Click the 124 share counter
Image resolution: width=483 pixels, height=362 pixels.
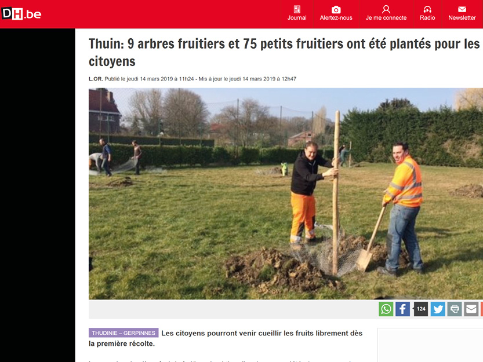[420, 309]
